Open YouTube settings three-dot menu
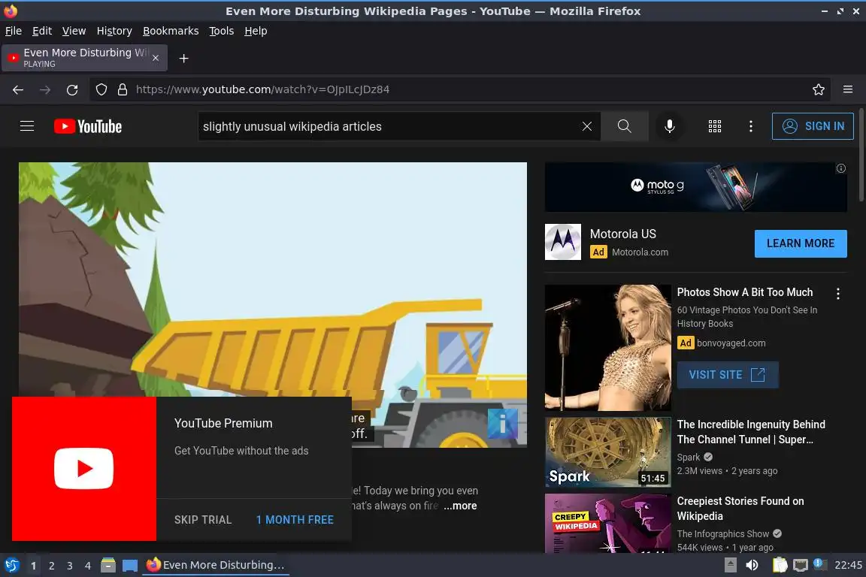 (x=750, y=126)
